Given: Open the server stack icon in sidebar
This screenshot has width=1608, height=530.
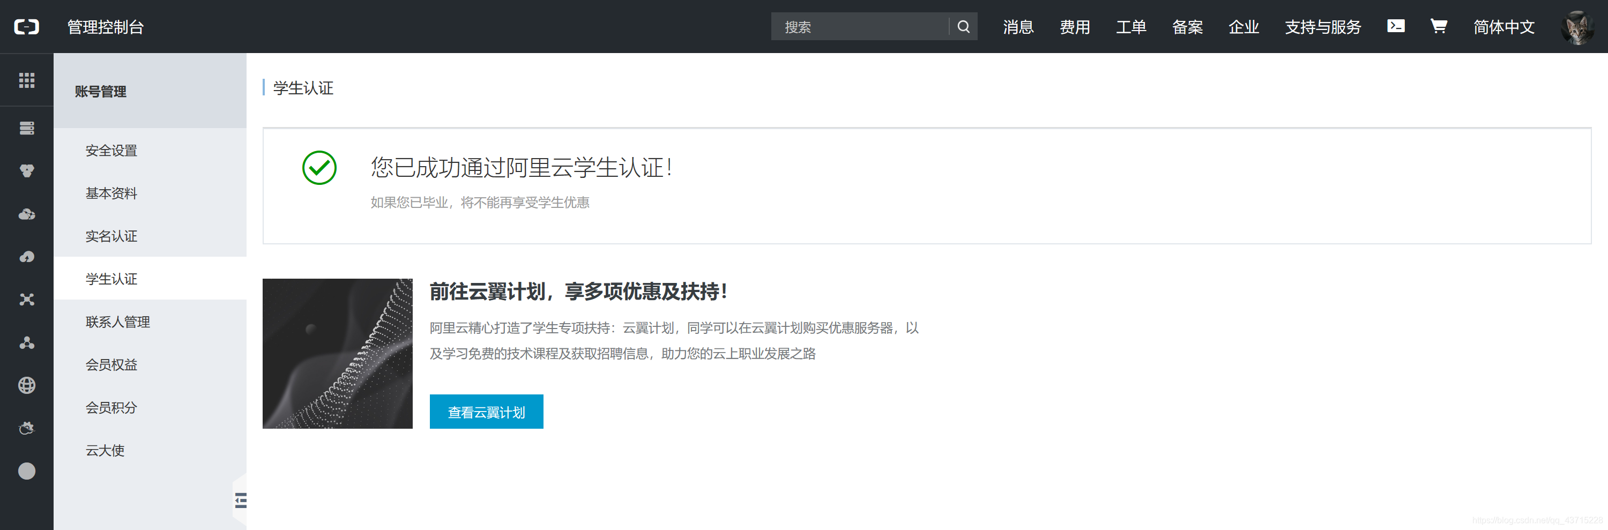Looking at the screenshot, I should pos(27,128).
